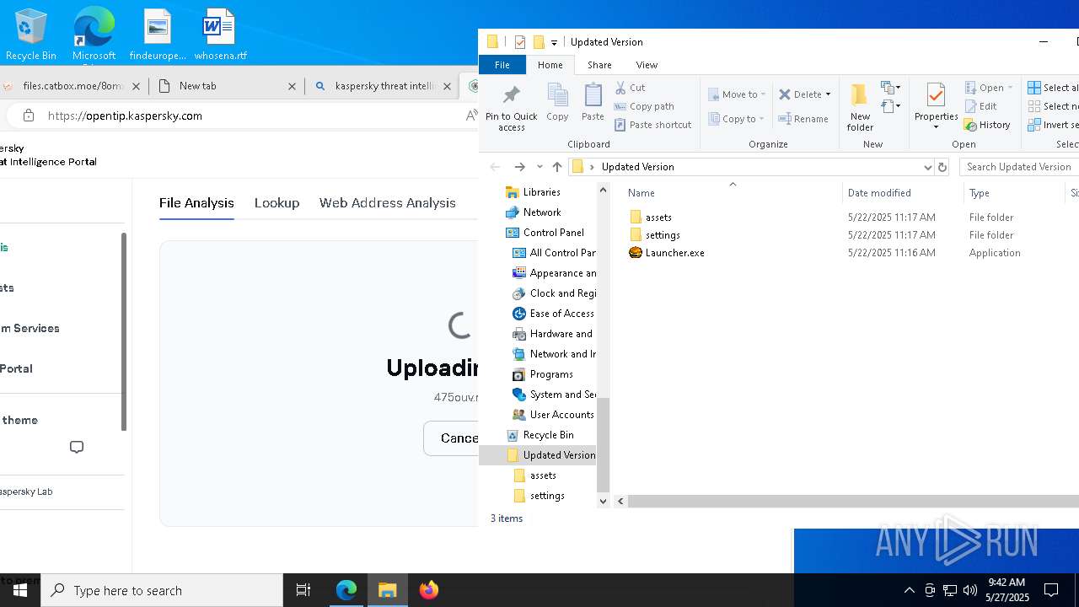Screen dimensions: 1079x607
Task: Click Copy path in Clipboard group
Action: 644,106
